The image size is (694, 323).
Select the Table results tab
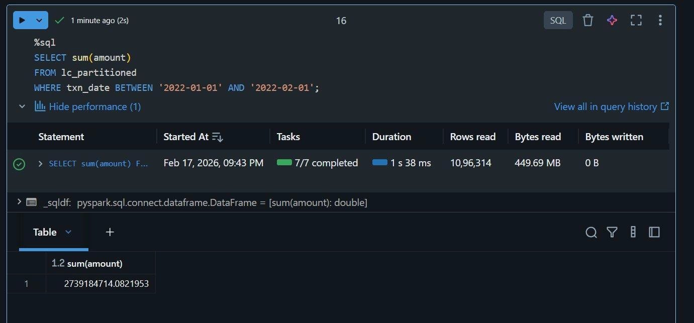pyautogui.click(x=53, y=232)
